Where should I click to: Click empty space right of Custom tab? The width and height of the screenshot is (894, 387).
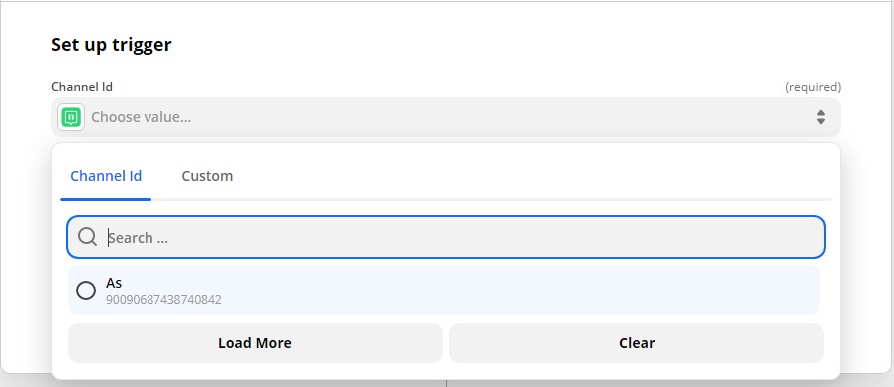tap(530, 176)
